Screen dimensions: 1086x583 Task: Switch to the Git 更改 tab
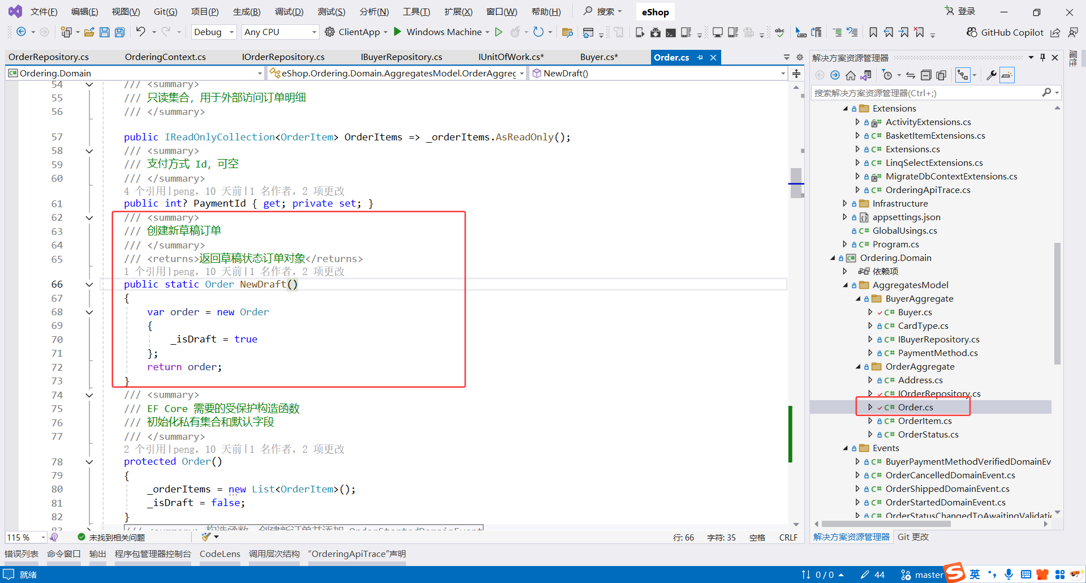[x=913, y=537]
